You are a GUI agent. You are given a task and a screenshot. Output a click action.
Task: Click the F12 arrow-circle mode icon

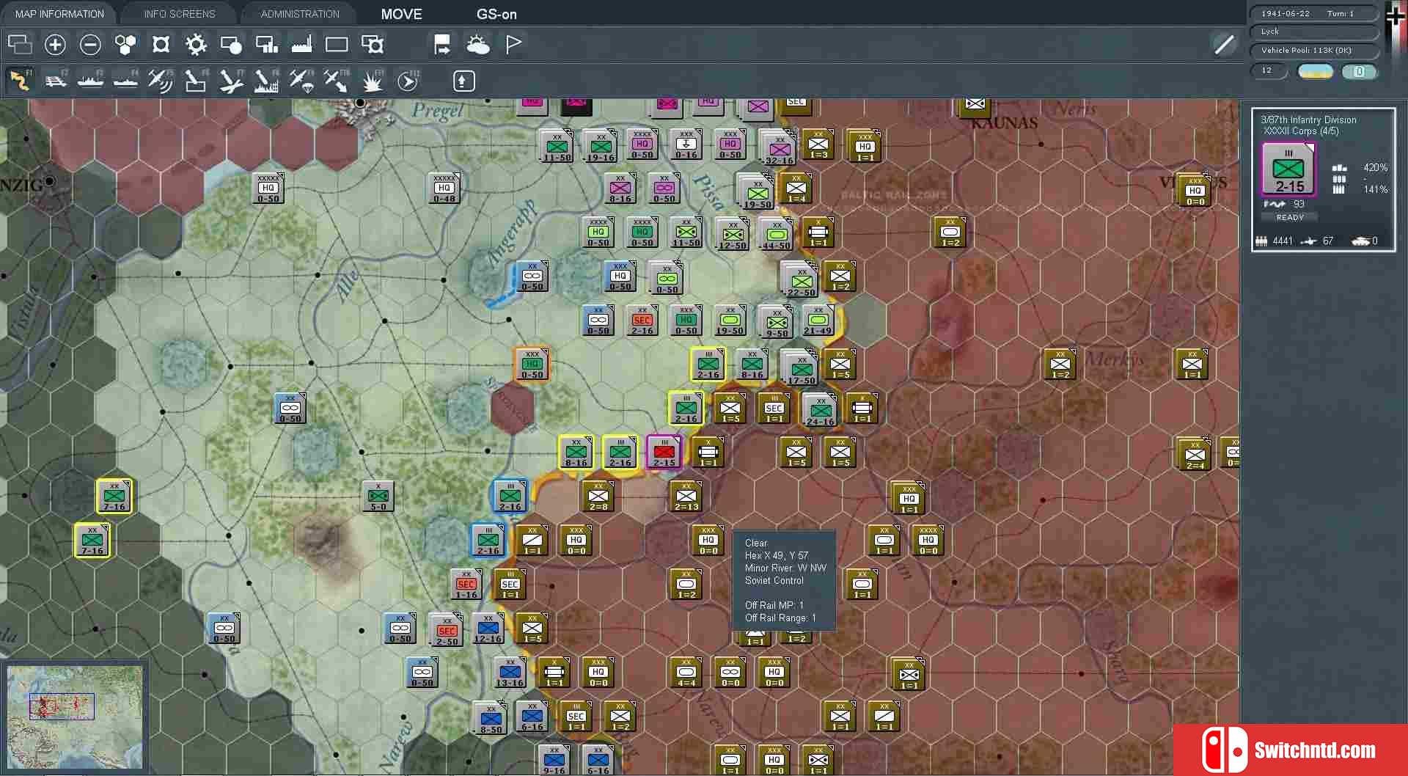(408, 81)
